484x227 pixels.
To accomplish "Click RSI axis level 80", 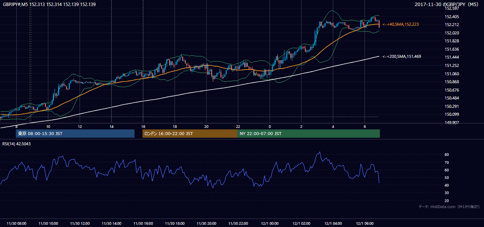I will click(447, 155).
